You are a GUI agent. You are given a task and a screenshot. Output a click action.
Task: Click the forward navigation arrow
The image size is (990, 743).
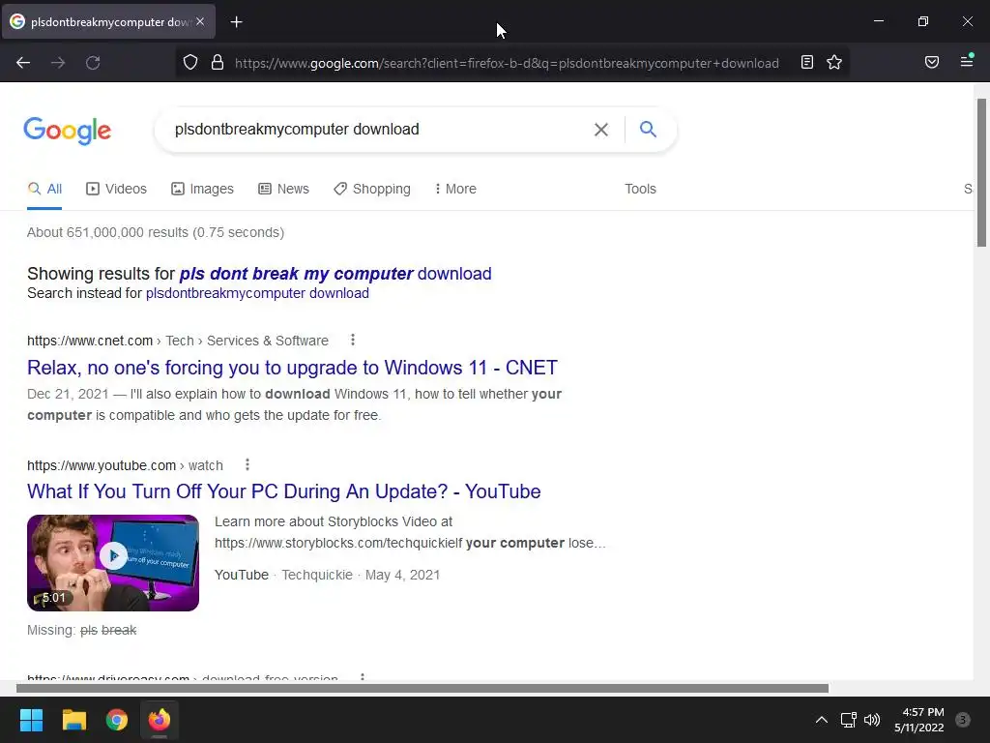(x=58, y=63)
